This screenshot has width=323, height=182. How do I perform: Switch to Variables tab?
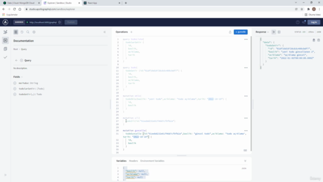pyautogui.click(x=121, y=161)
